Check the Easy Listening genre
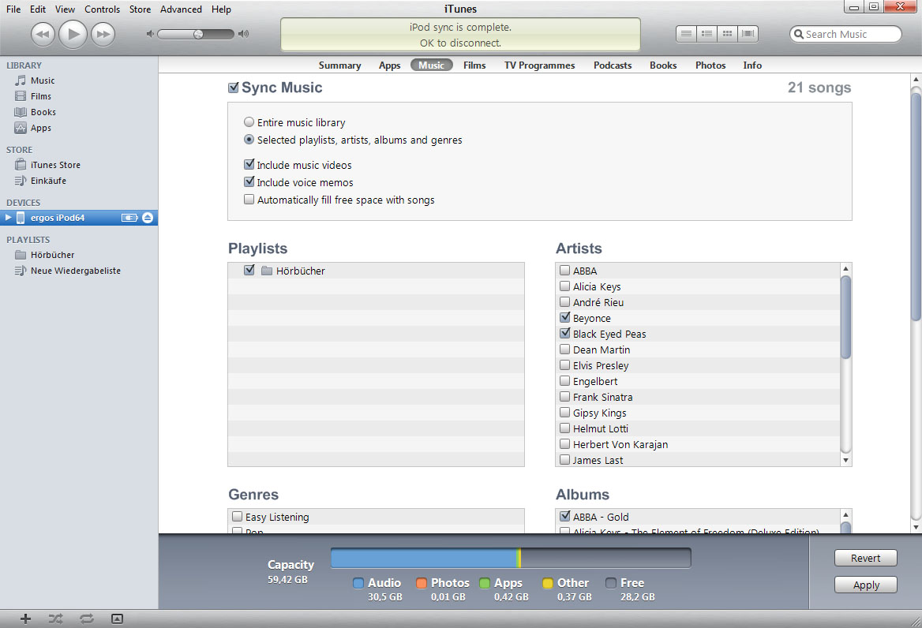The image size is (922, 628). coord(238,517)
